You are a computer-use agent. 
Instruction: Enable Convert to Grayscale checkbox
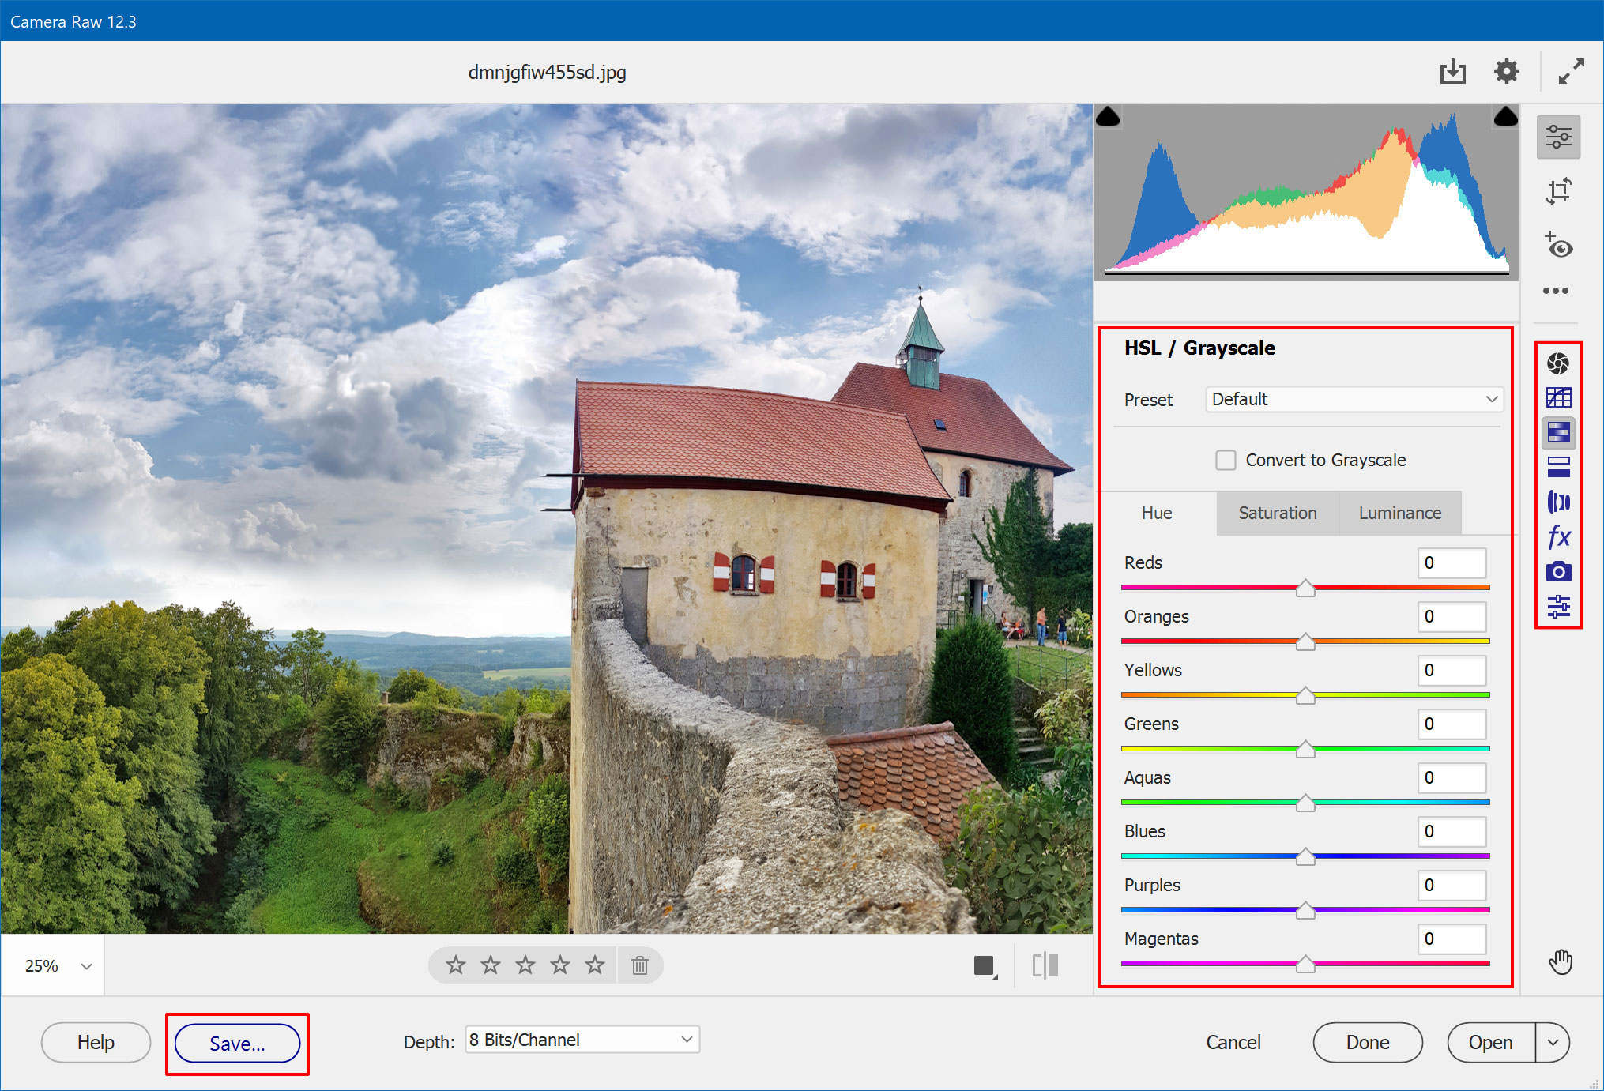click(x=1226, y=460)
